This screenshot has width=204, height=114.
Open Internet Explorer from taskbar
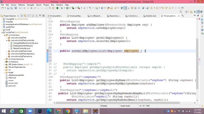click(x=12, y=111)
